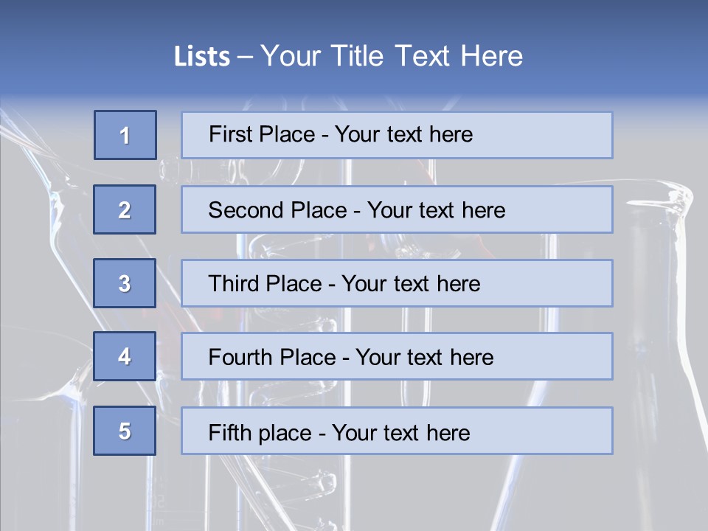Click the number 3 box

(125, 283)
